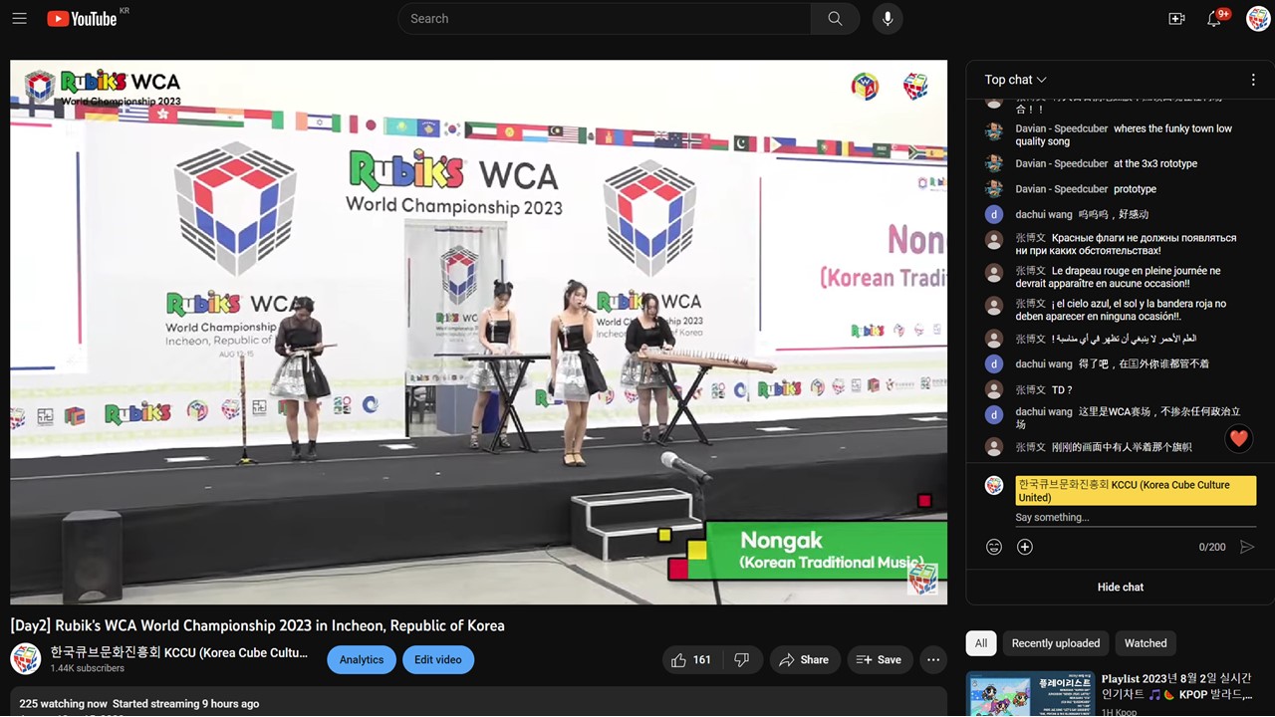Click the Edit video button

(x=438, y=659)
